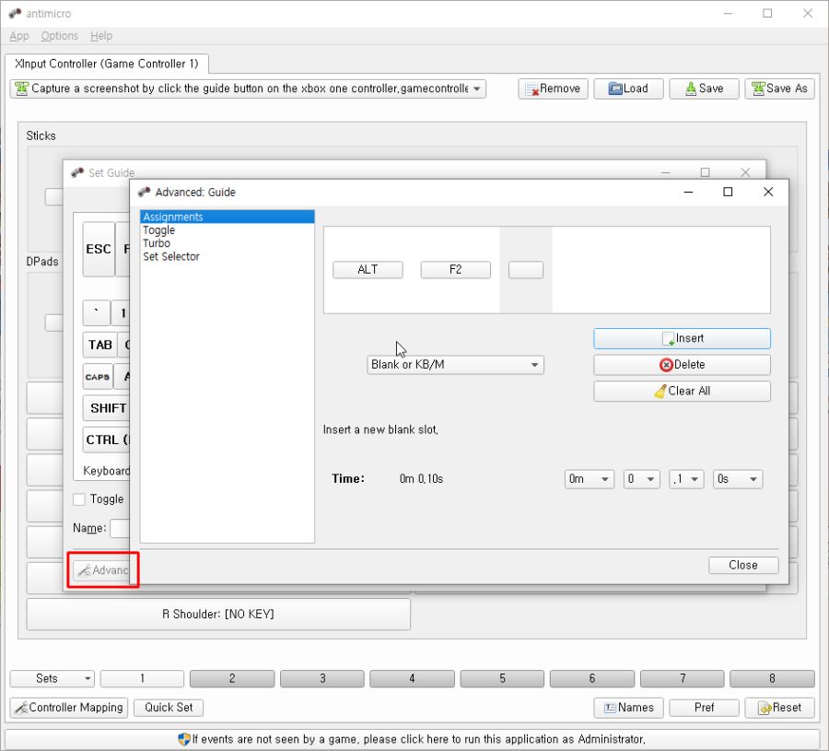
Task: Click the Delete slot button
Action: (682, 365)
